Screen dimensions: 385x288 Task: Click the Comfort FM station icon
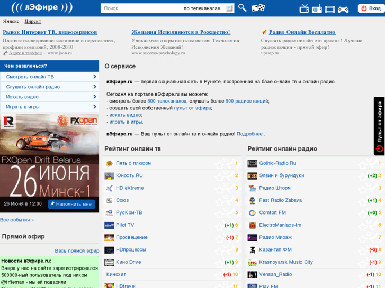point(252,213)
